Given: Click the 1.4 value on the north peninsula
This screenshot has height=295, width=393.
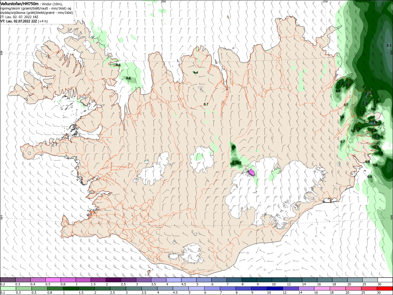Looking at the screenshot, I should tap(195, 73).
